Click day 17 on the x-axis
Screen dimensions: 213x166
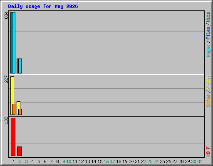112,161
